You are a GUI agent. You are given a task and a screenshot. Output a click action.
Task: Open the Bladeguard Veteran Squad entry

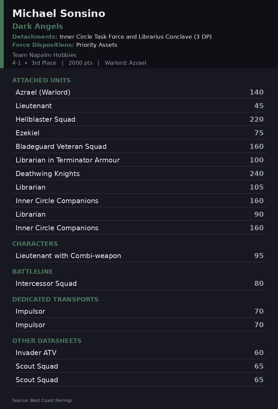pos(139,147)
